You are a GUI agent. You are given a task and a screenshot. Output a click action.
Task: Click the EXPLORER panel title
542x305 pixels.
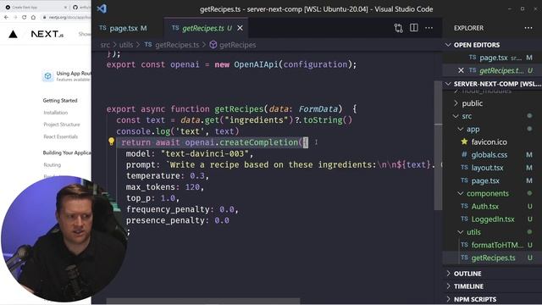pyautogui.click(x=468, y=28)
